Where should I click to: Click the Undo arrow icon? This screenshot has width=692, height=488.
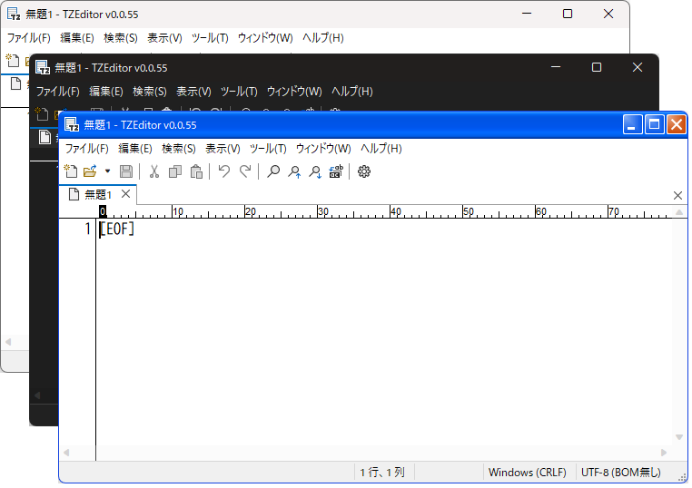pos(223,171)
